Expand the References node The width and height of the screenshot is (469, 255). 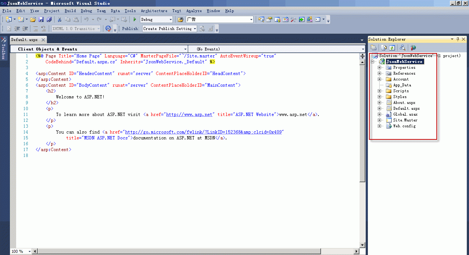pos(380,73)
